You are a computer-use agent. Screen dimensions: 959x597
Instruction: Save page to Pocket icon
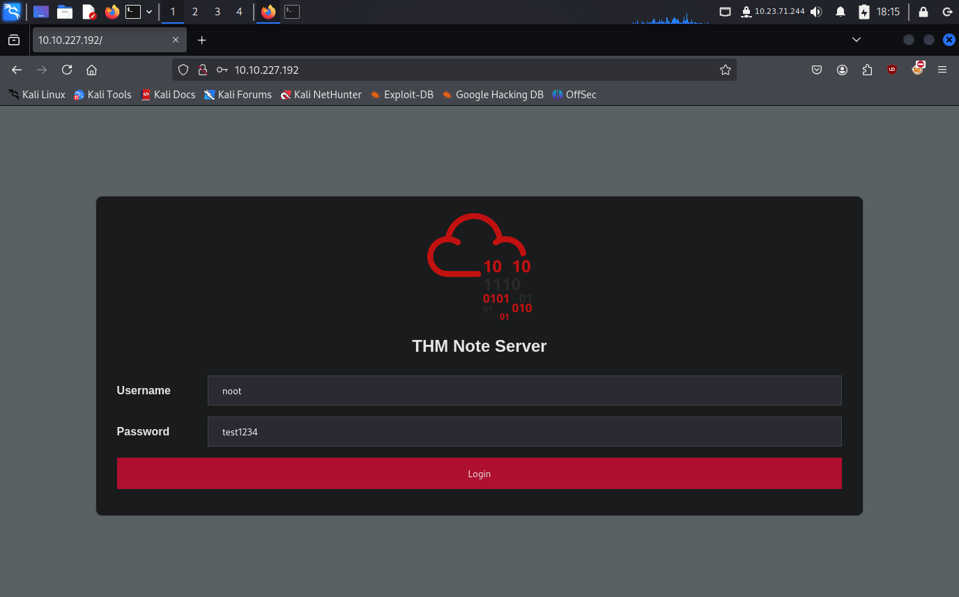[x=817, y=70]
